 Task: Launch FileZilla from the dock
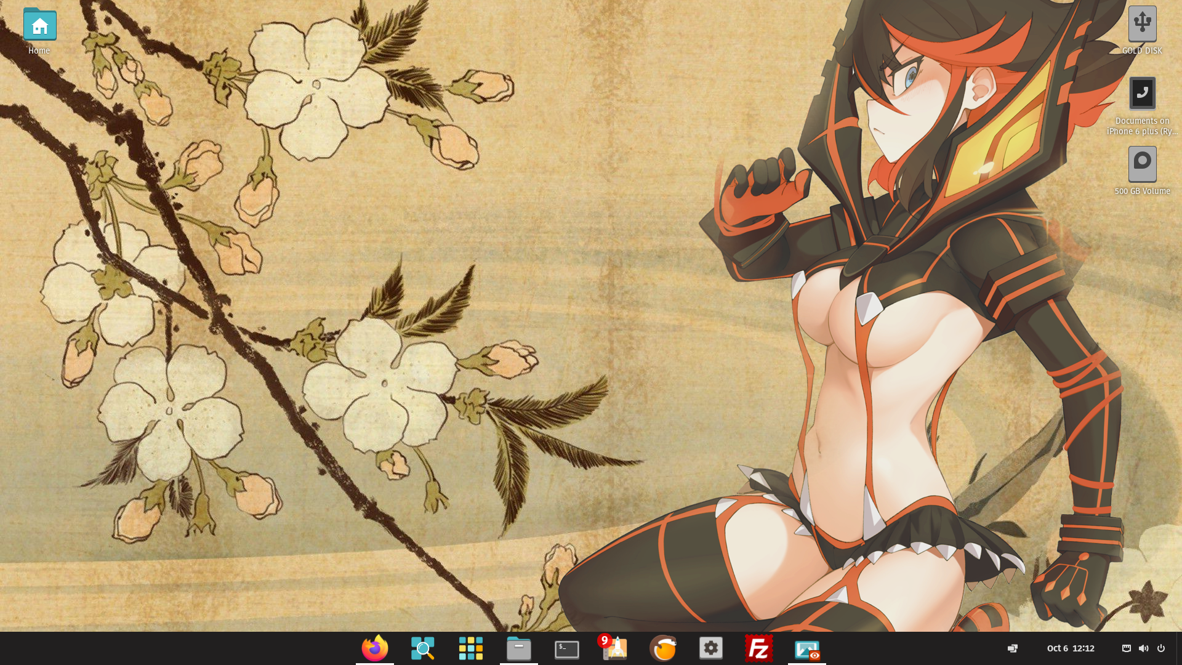(x=758, y=648)
